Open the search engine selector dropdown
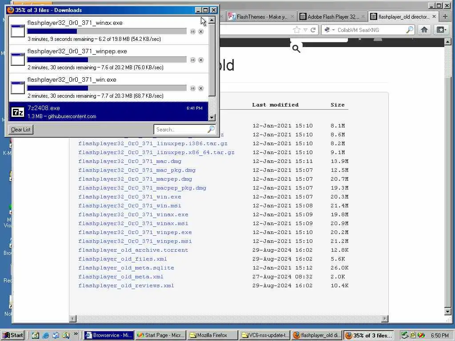Image resolution: width=455 pixels, height=341 pixels. tap(329, 30)
